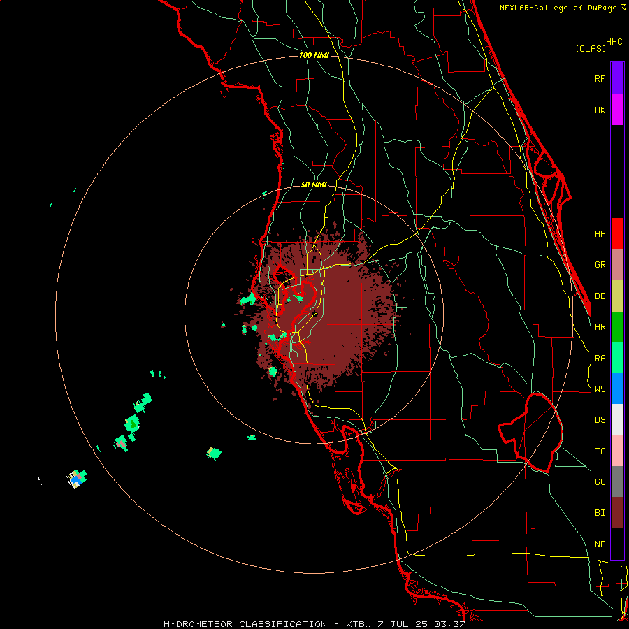Click the NEXLAB-College of DuPage credit text
The width and height of the screenshot is (629, 629).
[x=559, y=8]
